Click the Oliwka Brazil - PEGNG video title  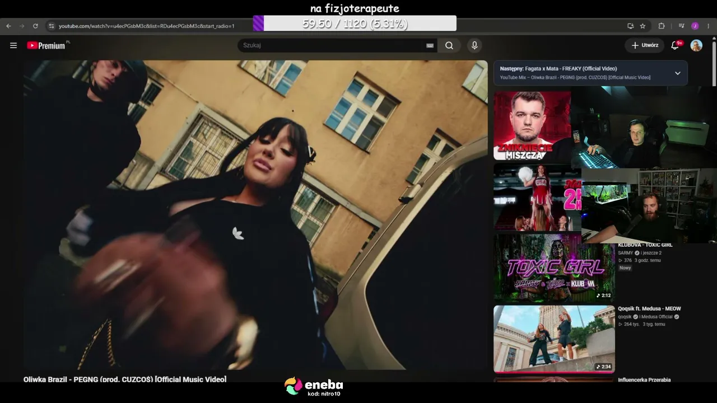tap(125, 379)
